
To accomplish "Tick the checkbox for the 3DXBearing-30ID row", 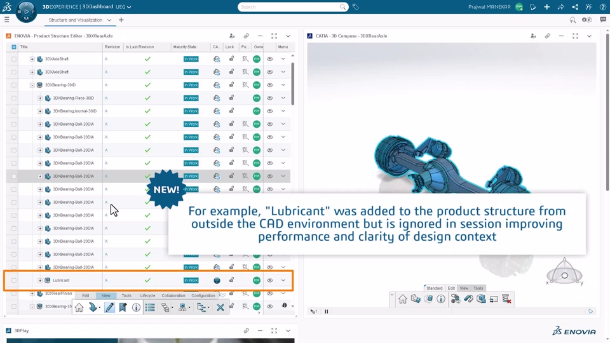I will click(13, 85).
